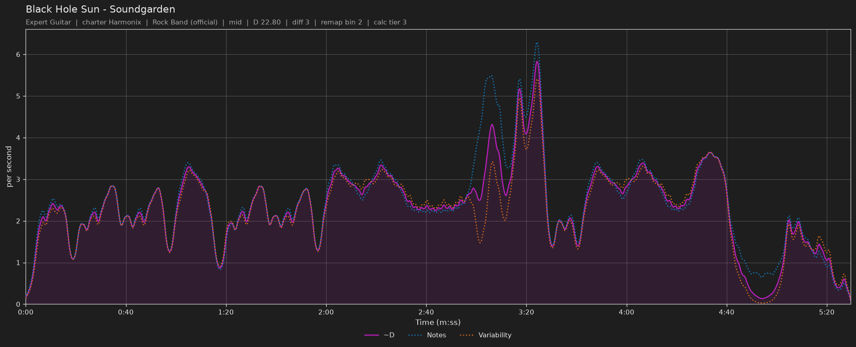Click the Notes legend entry

coord(428,335)
